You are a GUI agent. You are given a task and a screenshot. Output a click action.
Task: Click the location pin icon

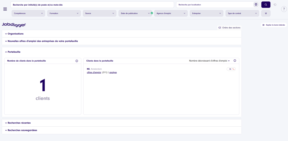(256, 5)
